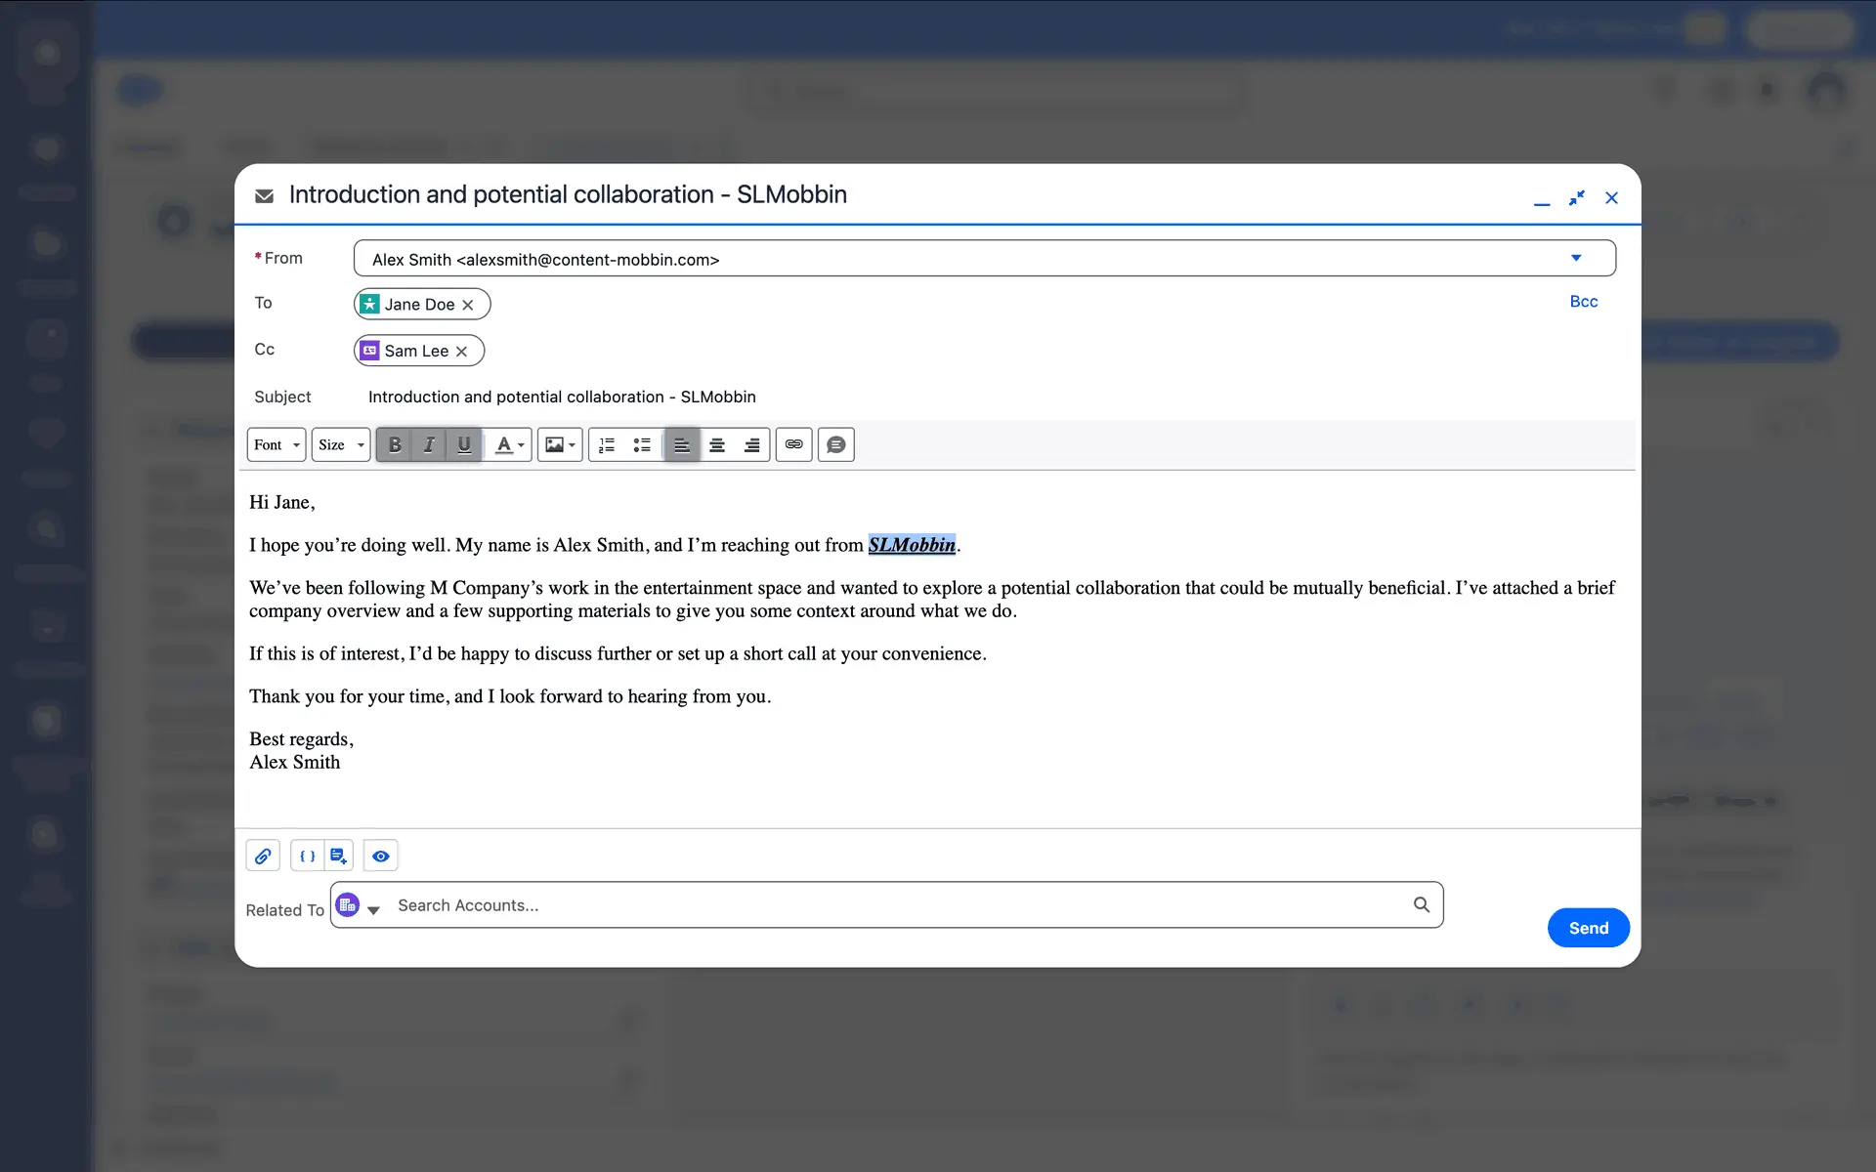Right align the email text

pos(751,444)
